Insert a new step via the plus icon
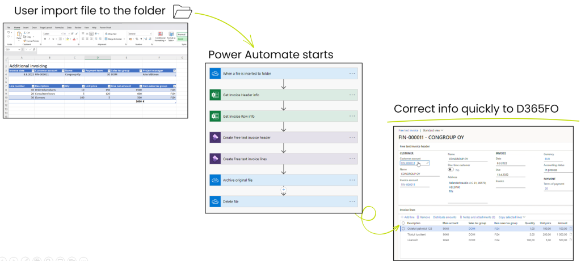Image resolution: width=581 pixels, height=261 pixels. click(283, 191)
